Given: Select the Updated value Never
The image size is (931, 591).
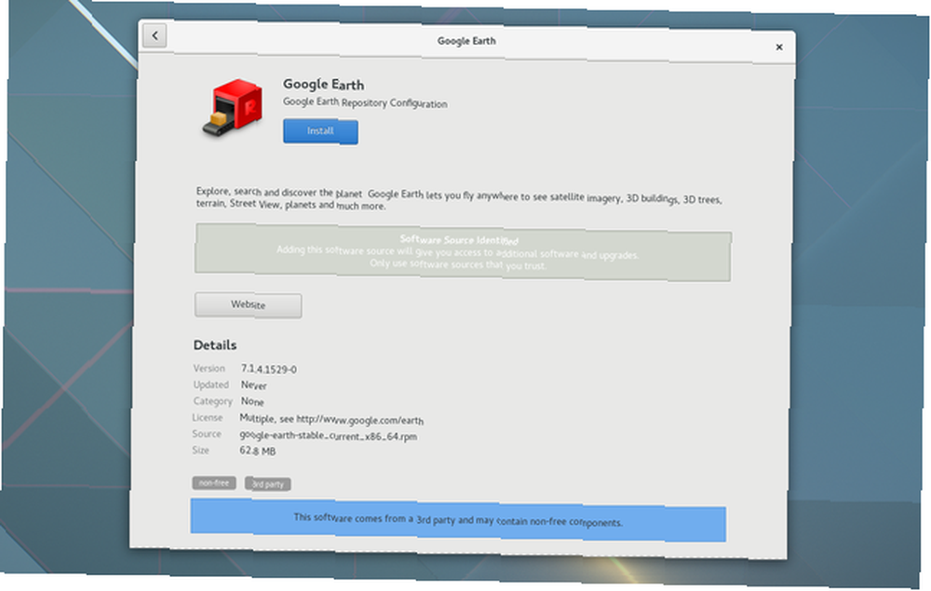Looking at the screenshot, I should (x=253, y=385).
